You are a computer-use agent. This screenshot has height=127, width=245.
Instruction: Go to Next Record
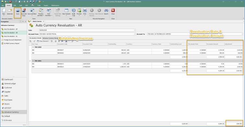[99, 11]
